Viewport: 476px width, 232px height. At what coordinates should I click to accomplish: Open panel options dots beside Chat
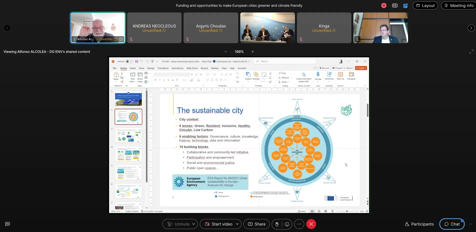pos(471,224)
